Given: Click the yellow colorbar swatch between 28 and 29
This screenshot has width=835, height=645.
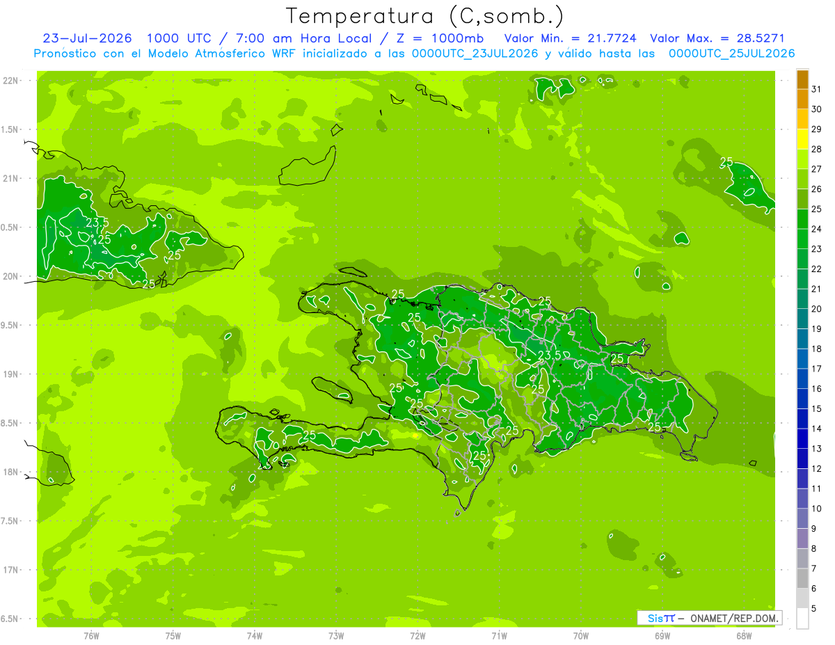Looking at the screenshot, I should click(802, 139).
